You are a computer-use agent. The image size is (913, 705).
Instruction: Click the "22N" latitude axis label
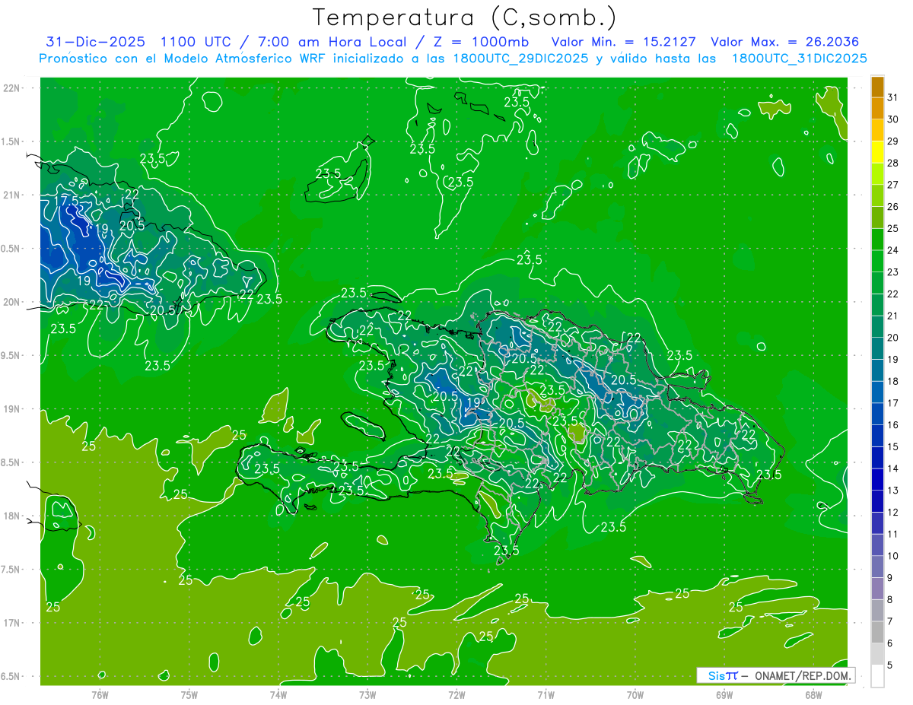(x=13, y=88)
